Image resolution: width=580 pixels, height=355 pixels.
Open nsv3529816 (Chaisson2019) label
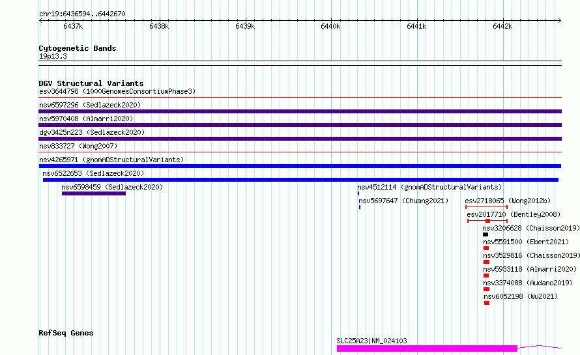click(x=531, y=255)
